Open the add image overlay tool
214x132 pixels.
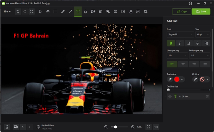(93, 12)
